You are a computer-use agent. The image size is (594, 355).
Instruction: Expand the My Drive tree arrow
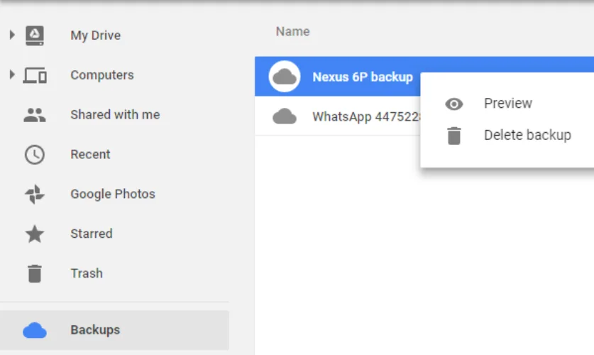(x=11, y=35)
